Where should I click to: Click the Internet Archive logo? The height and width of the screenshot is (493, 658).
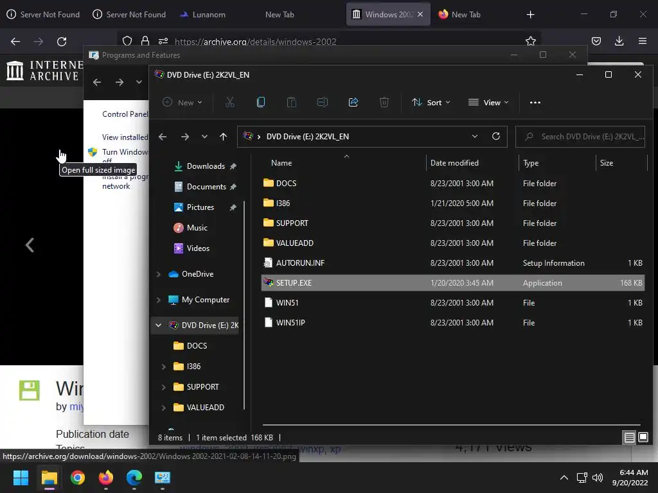45,71
